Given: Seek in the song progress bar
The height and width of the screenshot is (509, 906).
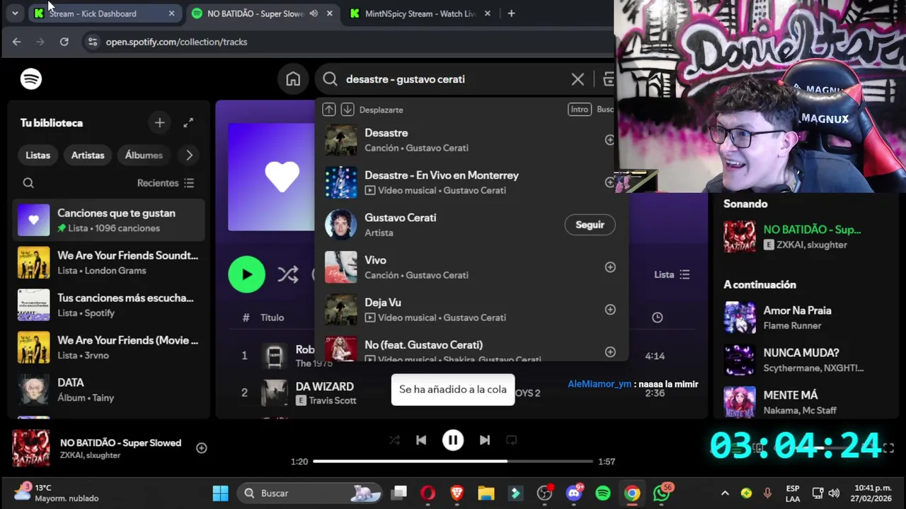Looking at the screenshot, I should (453, 462).
